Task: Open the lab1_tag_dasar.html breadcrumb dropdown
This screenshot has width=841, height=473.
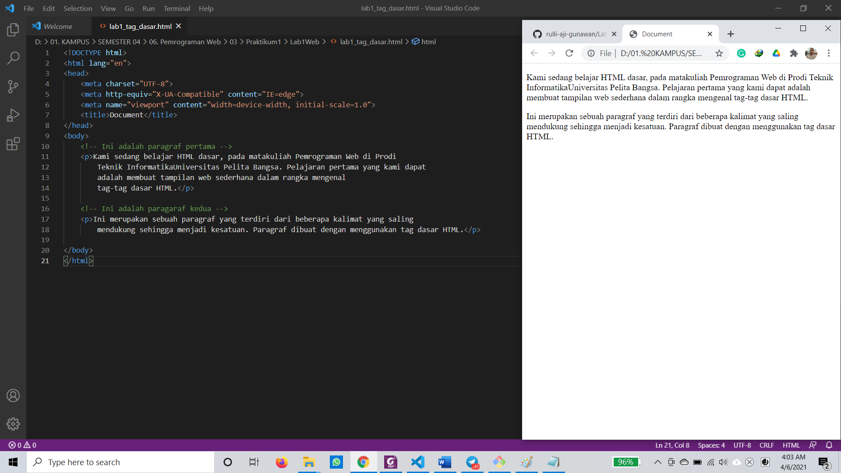Action: coord(371,42)
